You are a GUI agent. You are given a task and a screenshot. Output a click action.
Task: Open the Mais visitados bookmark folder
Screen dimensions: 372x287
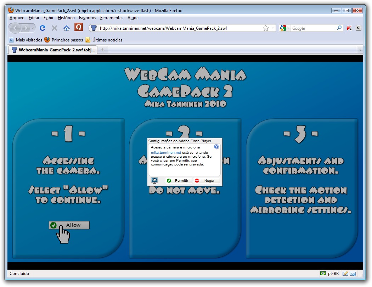coord(26,40)
